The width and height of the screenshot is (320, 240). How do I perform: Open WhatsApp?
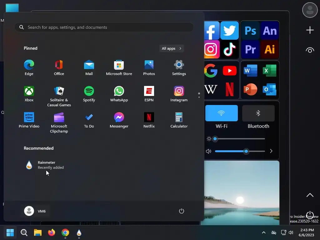[119, 94]
